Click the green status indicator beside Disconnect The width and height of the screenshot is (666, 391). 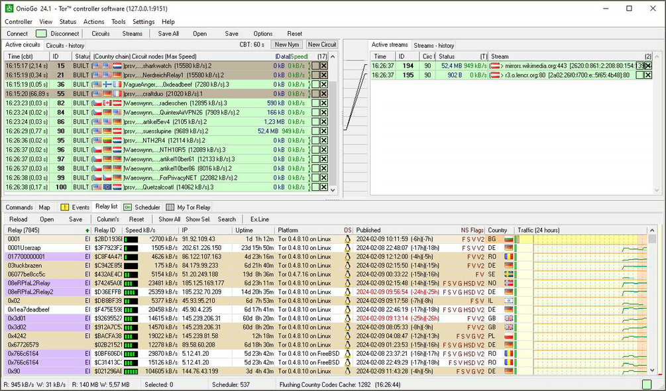41,34
